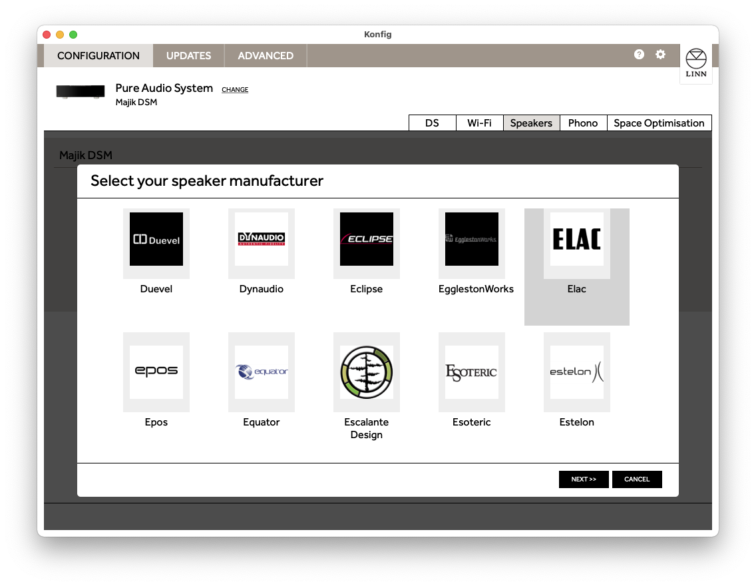756x586 pixels.
Task: Click the Equator name label
Action: pyautogui.click(x=262, y=422)
